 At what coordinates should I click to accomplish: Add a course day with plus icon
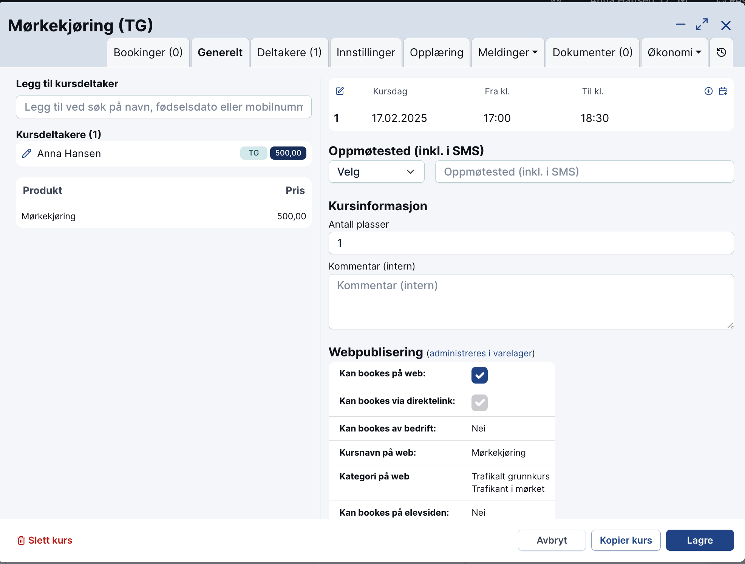tap(708, 91)
